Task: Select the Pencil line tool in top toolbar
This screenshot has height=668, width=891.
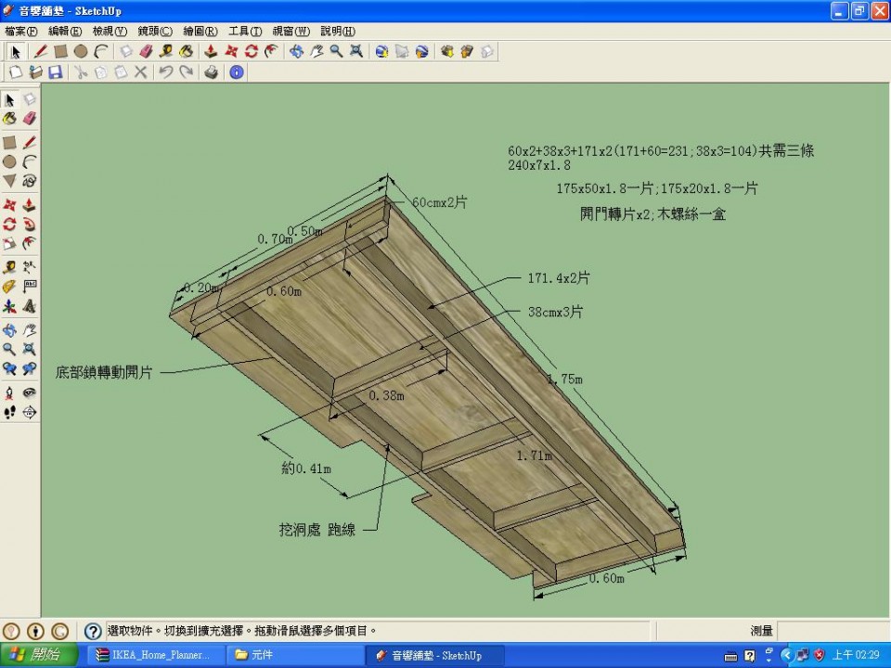Action: [41, 52]
